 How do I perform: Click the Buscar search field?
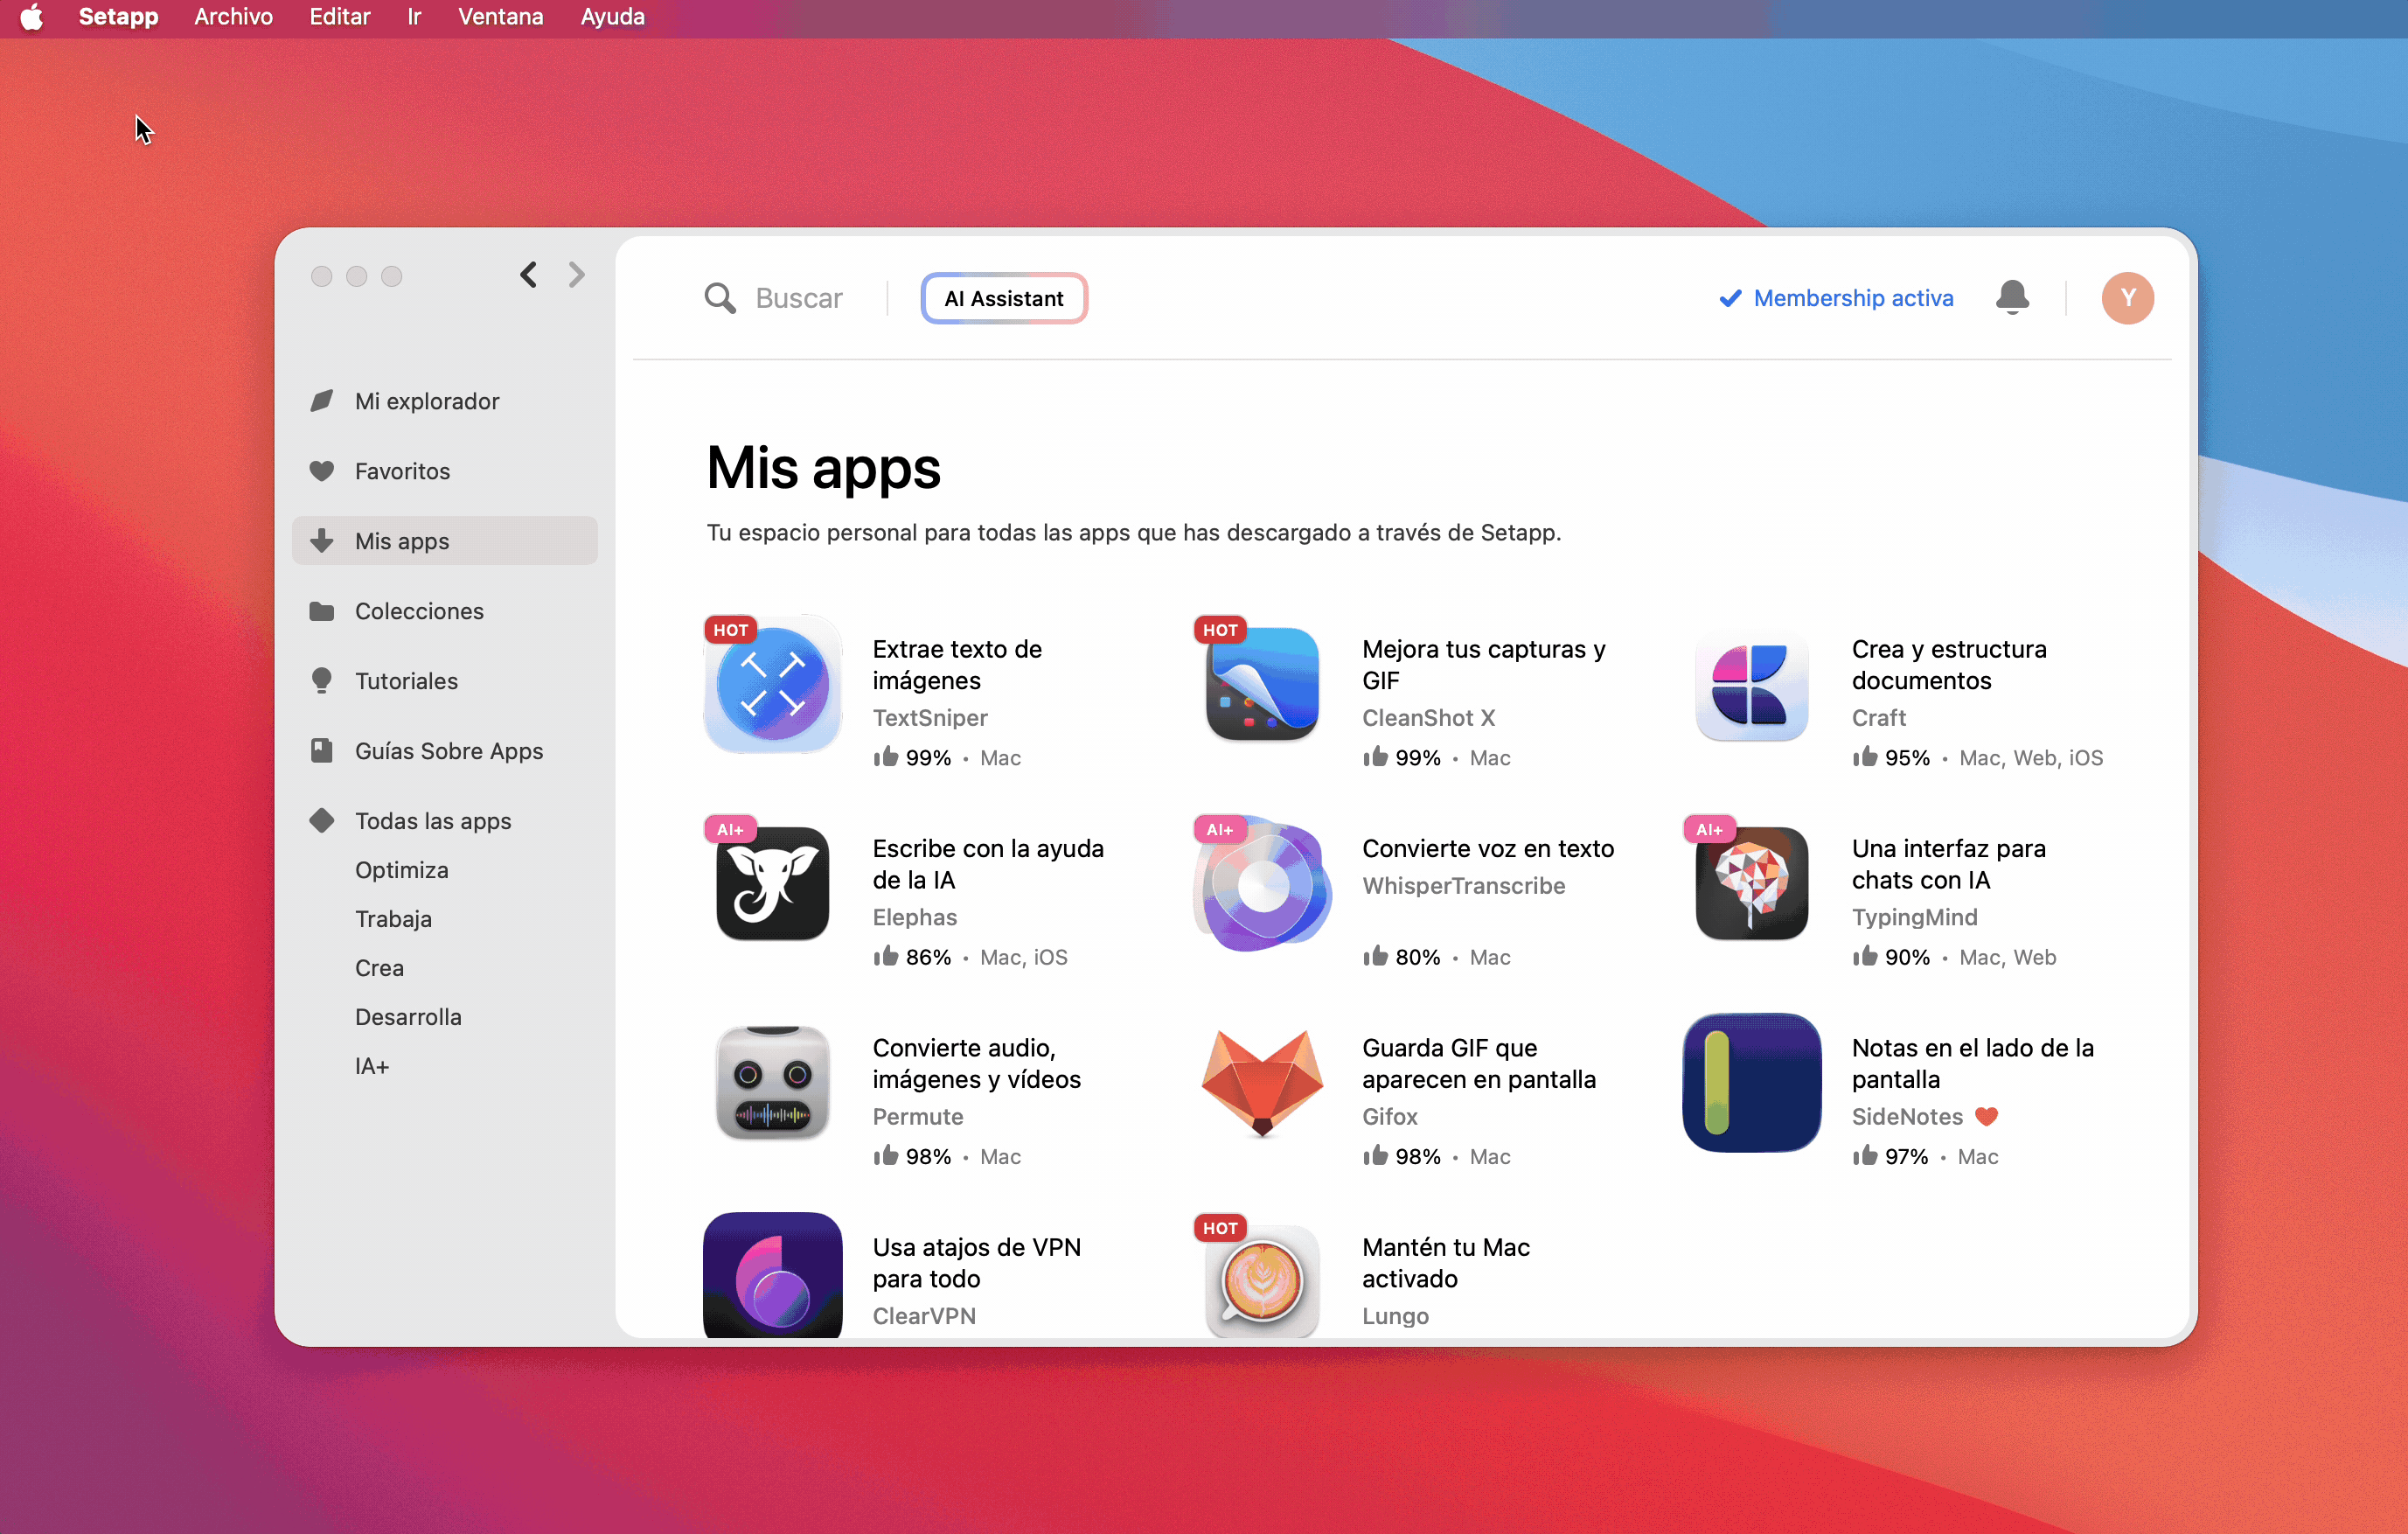798,298
